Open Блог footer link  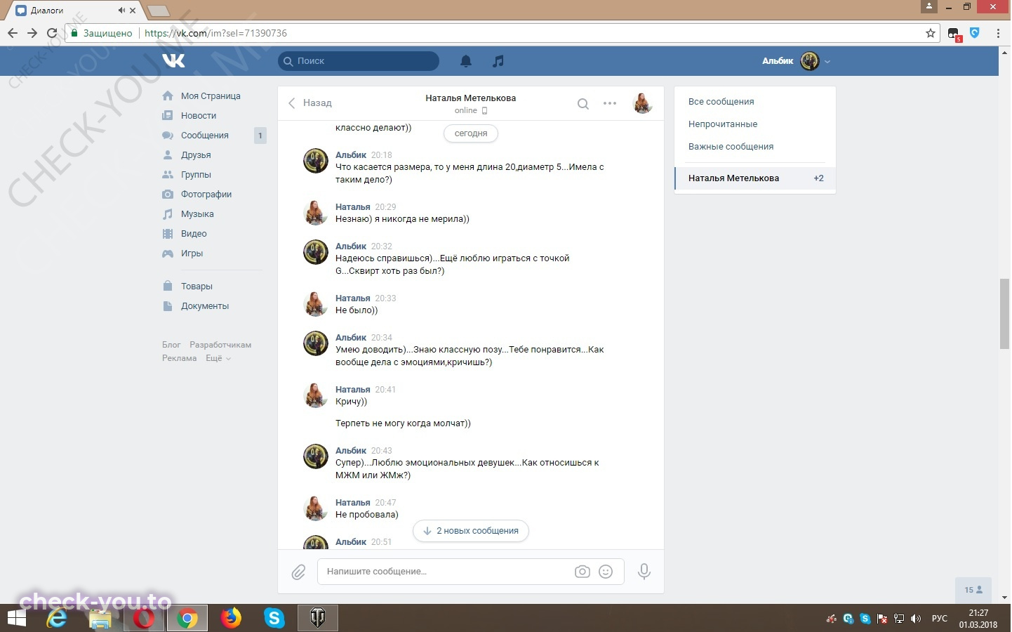click(x=171, y=345)
